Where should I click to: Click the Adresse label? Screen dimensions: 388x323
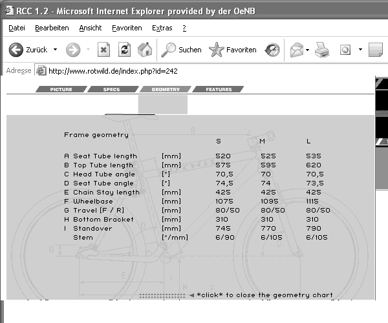point(19,71)
